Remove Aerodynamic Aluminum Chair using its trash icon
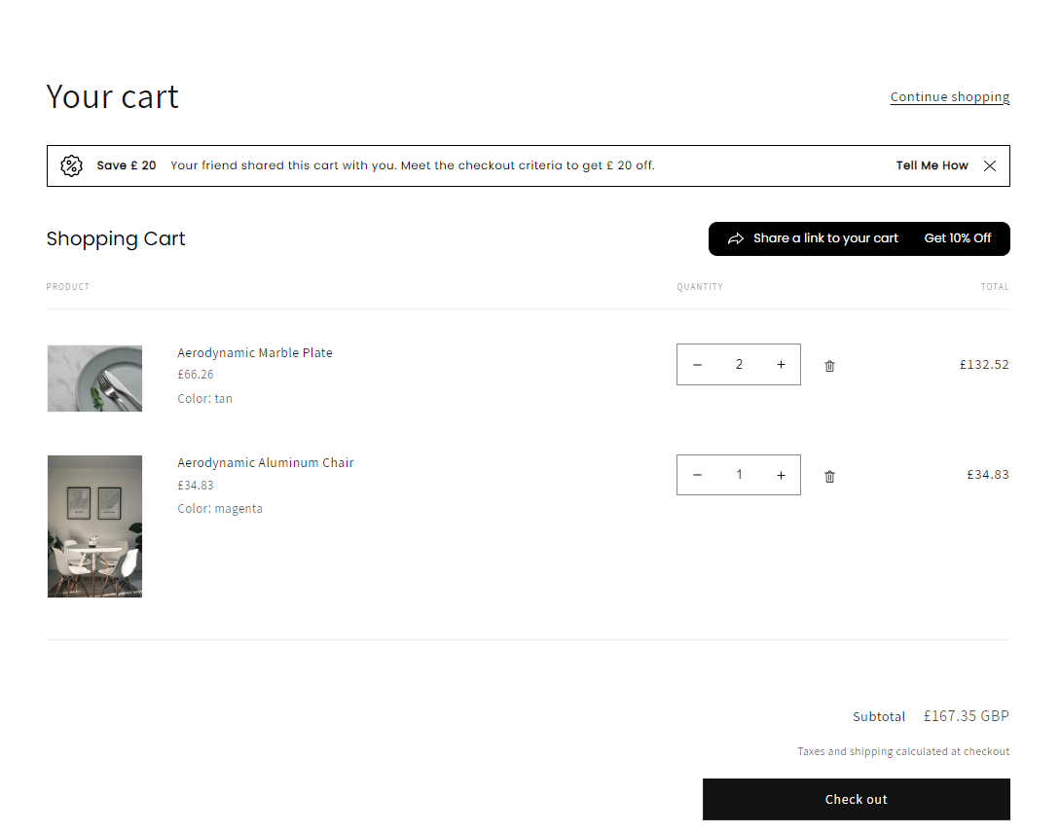 829,476
